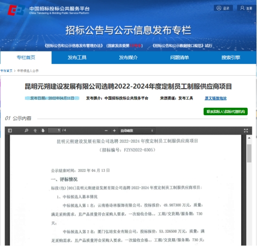Click the green 联系招标人\招标代理机构 button
Viewport: 257px width, 246px height.
pyautogui.click(x=225, y=111)
